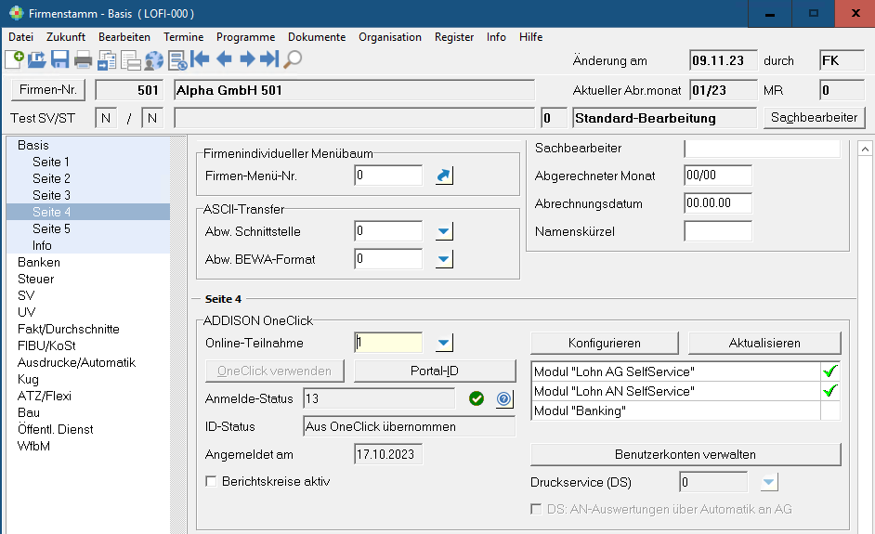The width and height of the screenshot is (875, 534).
Task: Click the Angemeldet am date field
Action: 388,454
